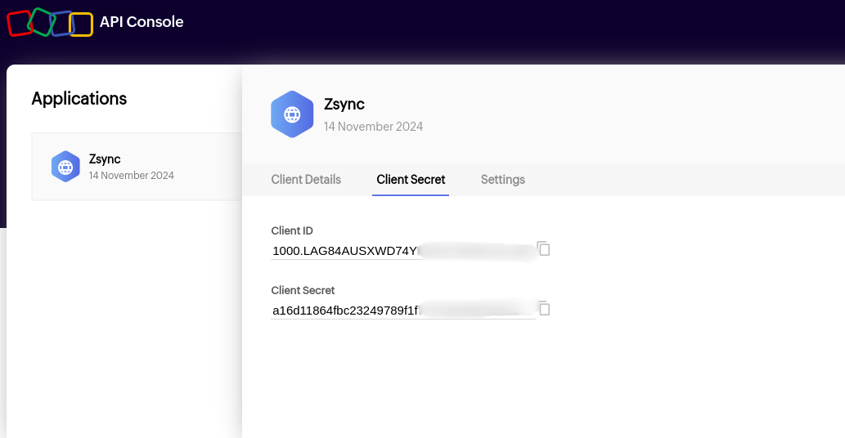The image size is (845, 438).
Task: Click the Applications heading
Action: tap(79, 99)
